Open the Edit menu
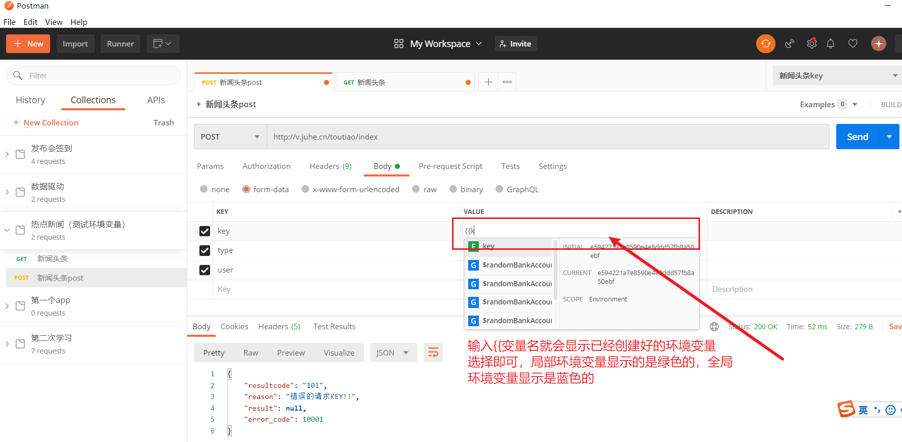 tap(30, 22)
